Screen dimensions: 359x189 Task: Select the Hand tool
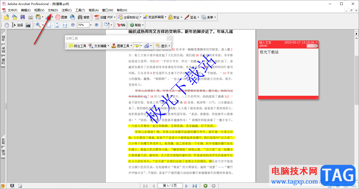pos(6,25)
